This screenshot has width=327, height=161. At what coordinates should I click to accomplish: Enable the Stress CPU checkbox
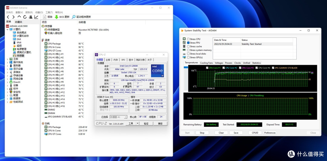click(x=188, y=39)
